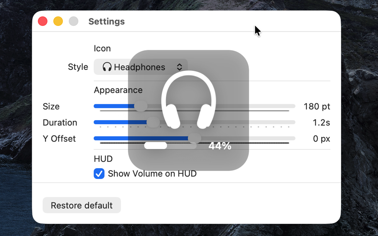This screenshot has width=378, height=236.
Task: Click the small headphones icon in Style menu
Action: click(107, 67)
